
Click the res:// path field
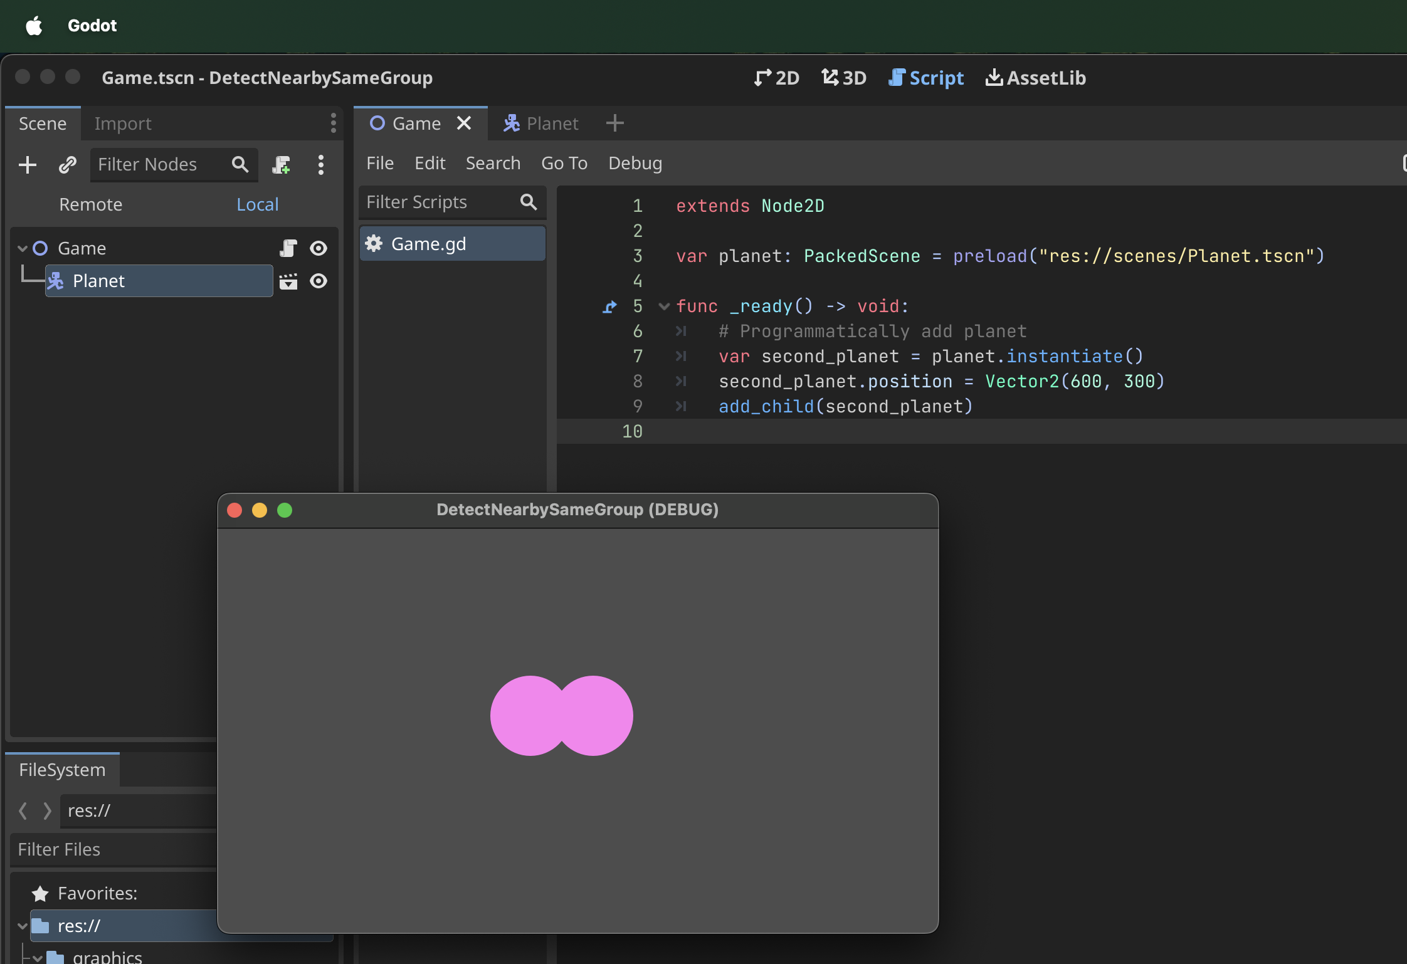139,810
